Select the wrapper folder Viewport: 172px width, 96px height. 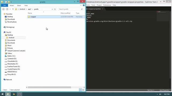(56, 17)
